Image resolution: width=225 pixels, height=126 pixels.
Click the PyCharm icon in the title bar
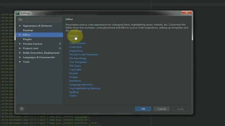18,13
